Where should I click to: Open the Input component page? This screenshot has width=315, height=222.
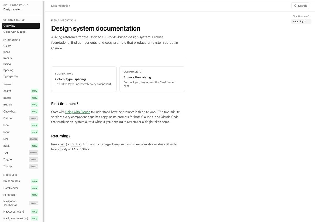21,132
